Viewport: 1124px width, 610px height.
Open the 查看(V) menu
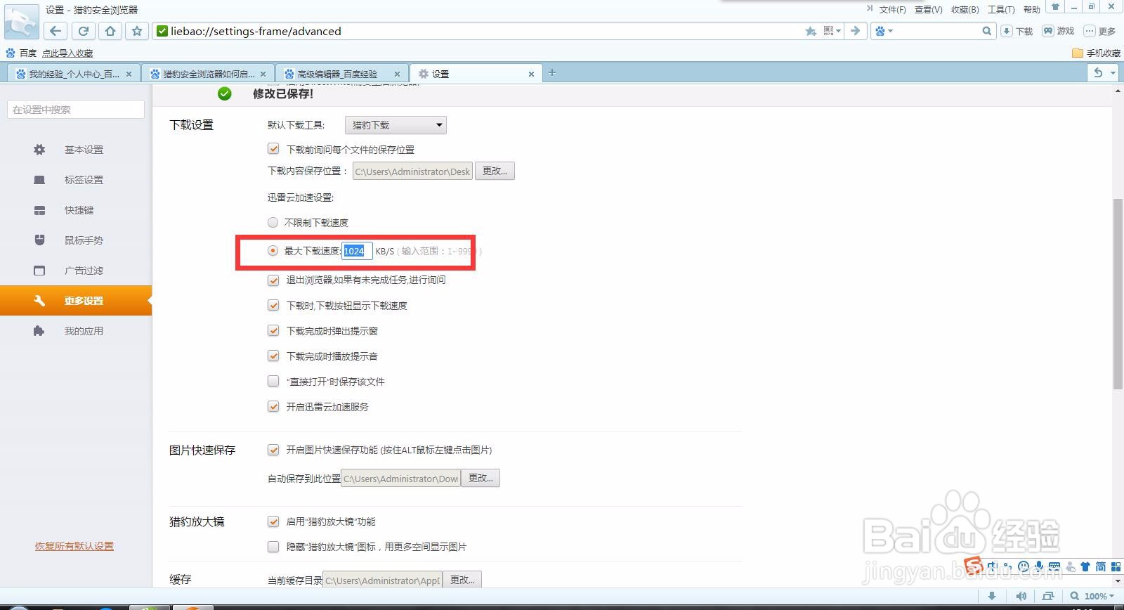[x=928, y=9]
